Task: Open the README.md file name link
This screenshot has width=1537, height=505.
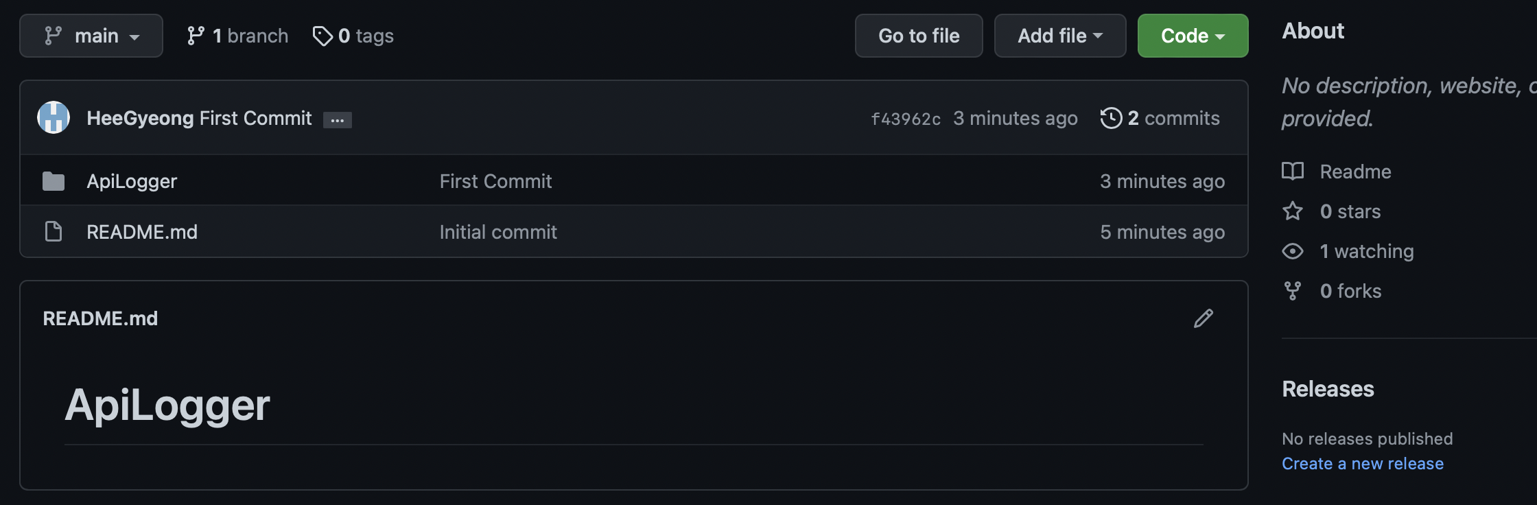Action: (x=142, y=232)
